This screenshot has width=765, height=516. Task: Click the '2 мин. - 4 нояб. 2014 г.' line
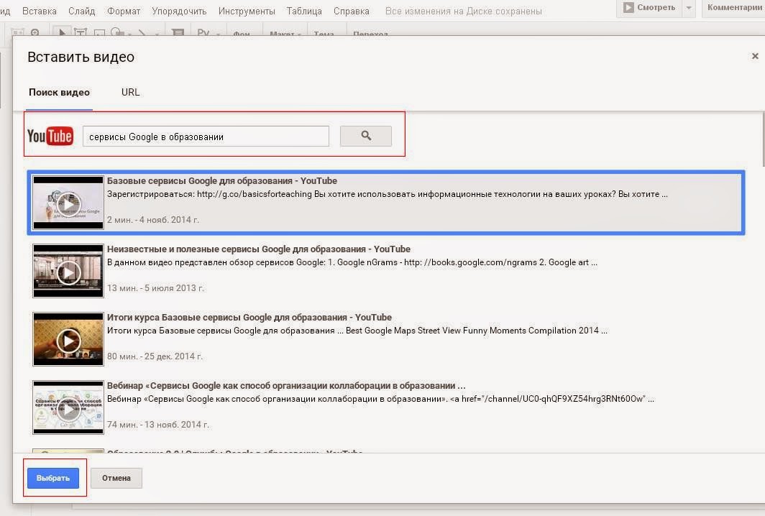click(153, 220)
